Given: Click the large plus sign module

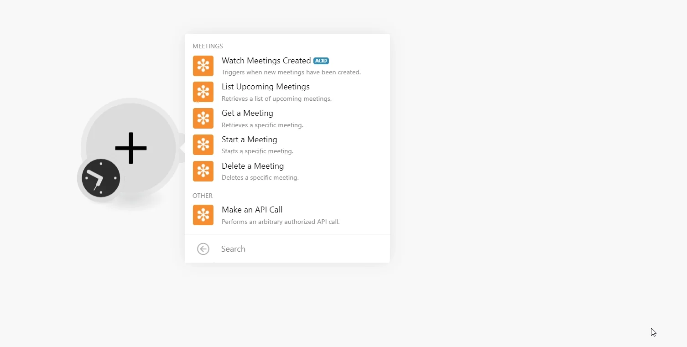Looking at the screenshot, I should point(131,148).
